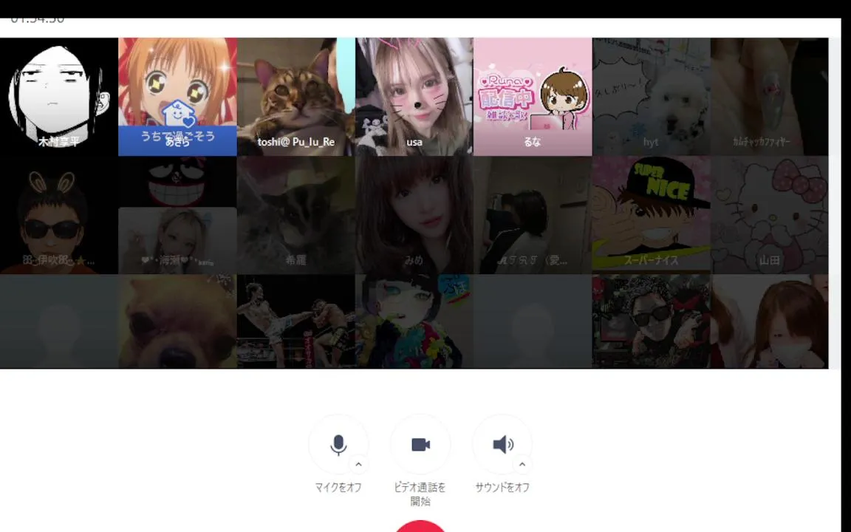Select the 伊吹 participant with sunglasses avatar
This screenshot has width=851, height=532.
coord(59,215)
